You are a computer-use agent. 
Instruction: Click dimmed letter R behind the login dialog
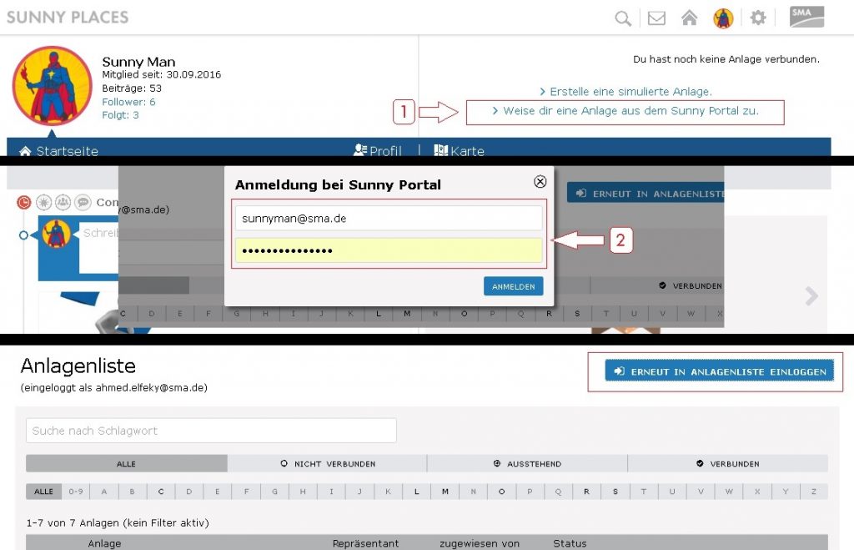pos(549,314)
